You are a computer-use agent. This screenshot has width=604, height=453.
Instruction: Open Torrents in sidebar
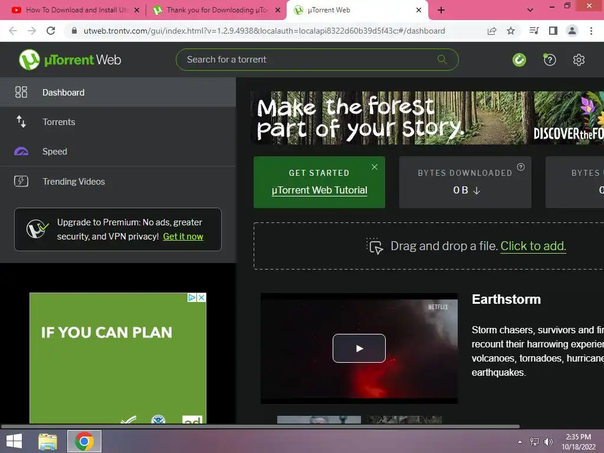(118, 122)
